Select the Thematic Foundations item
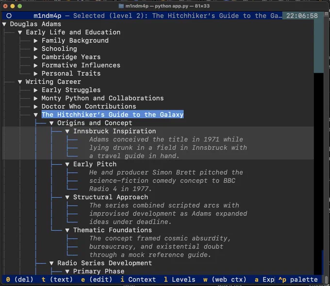This screenshot has width=330, height=286. (x=112, y=230)
